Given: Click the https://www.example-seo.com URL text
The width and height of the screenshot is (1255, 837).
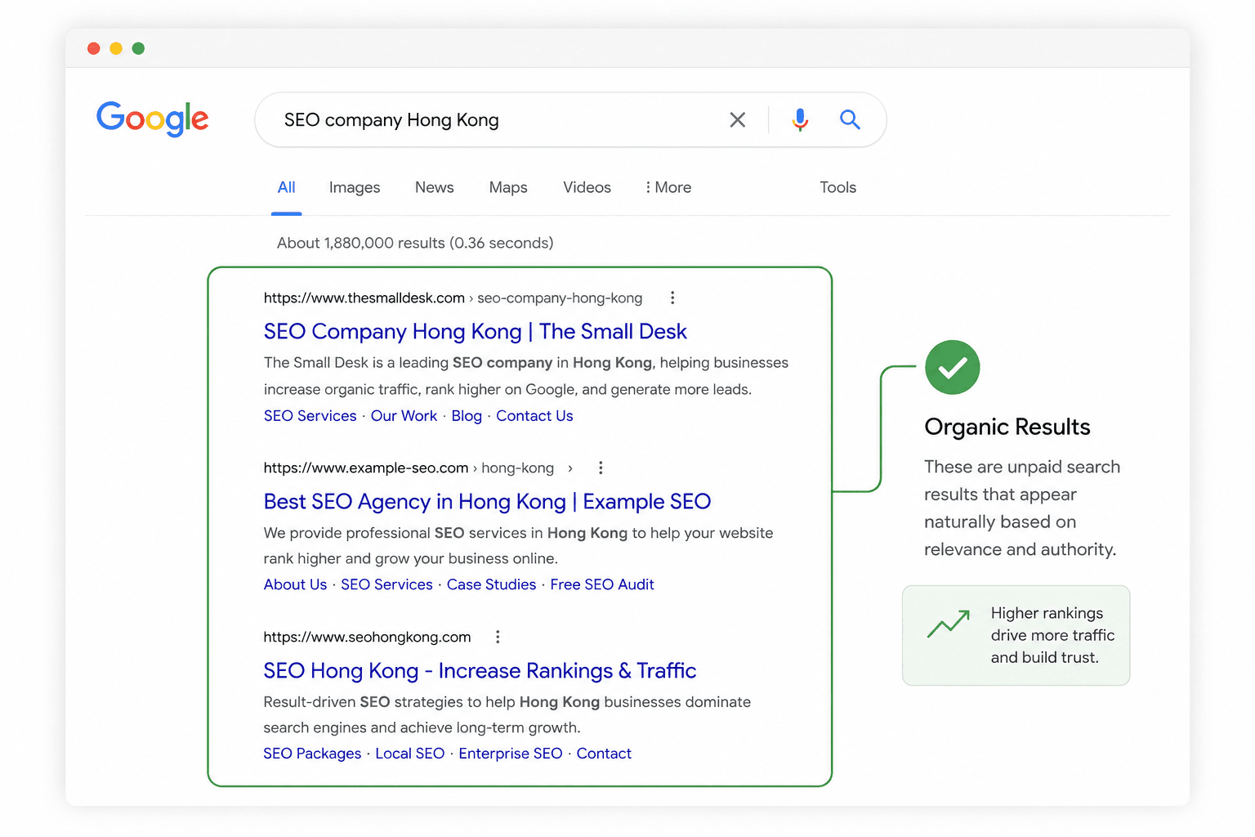Looking at the screenshot, I should coord(365,468).
